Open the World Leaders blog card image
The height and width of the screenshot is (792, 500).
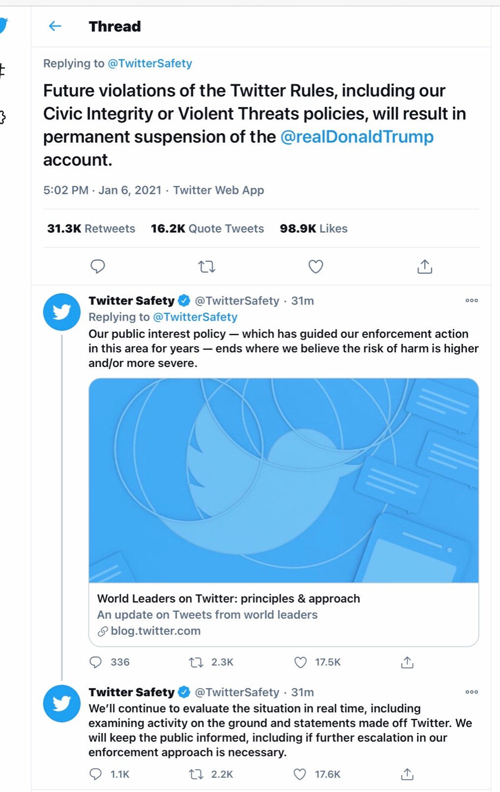(x=284, y=480)
